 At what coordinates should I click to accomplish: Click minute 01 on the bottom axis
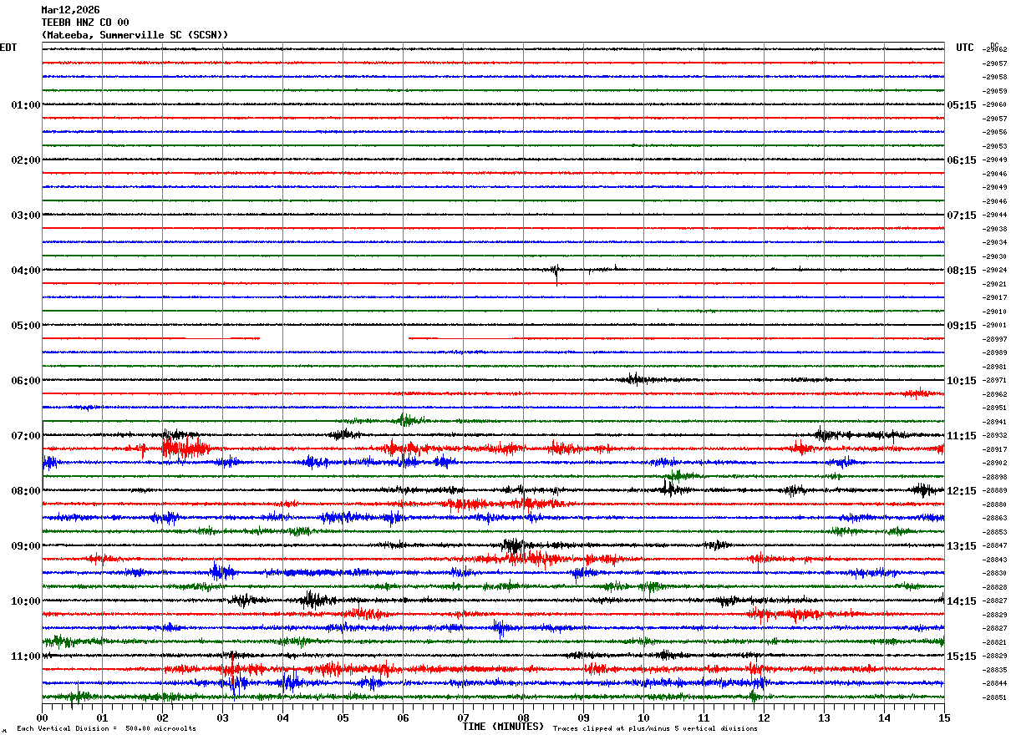point(102,717)
